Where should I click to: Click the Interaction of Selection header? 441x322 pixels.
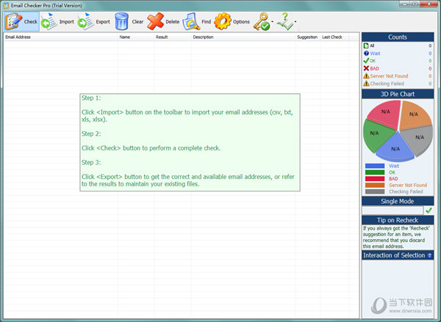398,255
